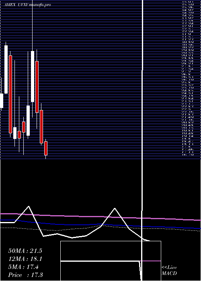Click the tallest white candlestick with long upper wick

pos(33,77)
